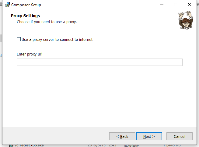Proceed with the Next button
Image resolution: width=199 pixels, height=147 pixels.
pos(149,136)
